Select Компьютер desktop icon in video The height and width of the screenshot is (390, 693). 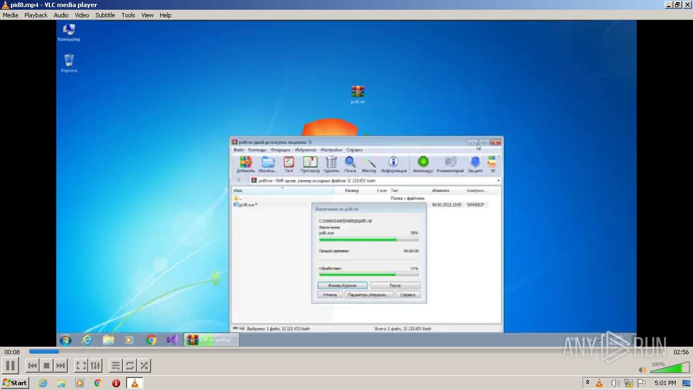69,33
